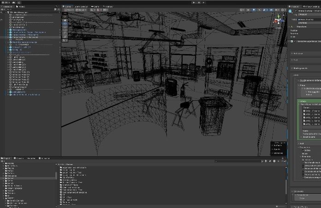Select the Hand view tool in scene
Screen dimensions: 321x208
(65, 16)
